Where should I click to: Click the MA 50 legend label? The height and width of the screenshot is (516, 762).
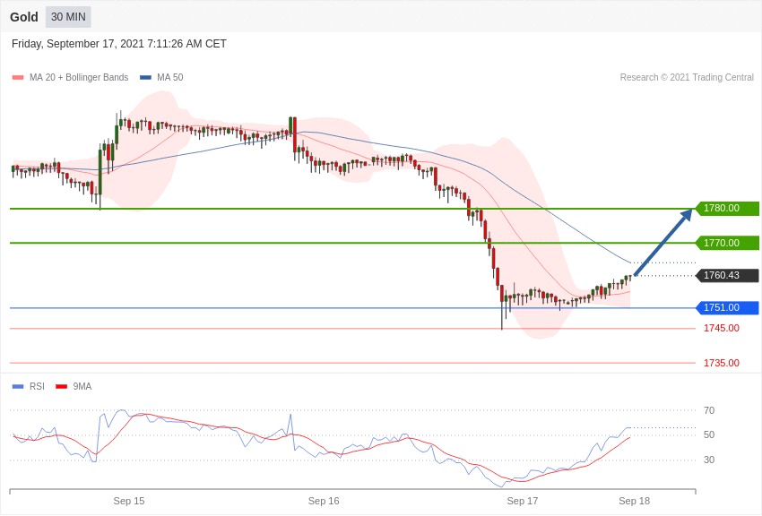click(170, 77)
